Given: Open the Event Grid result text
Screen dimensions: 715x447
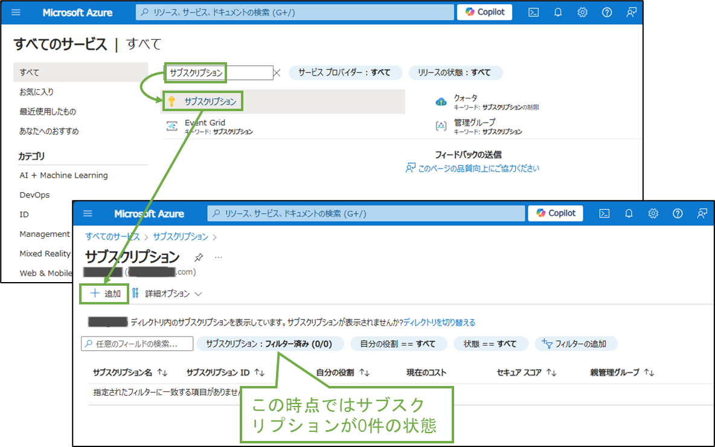Looking at the screenshot, I should [205, 123].
